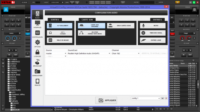This screenshot has height=112, width=200.
Task: Select Deux Cartes Sons option
Action: point(121,26)
